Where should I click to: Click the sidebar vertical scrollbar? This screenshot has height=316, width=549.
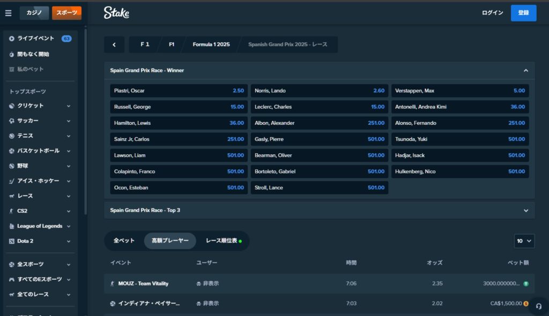click(85, 123)
